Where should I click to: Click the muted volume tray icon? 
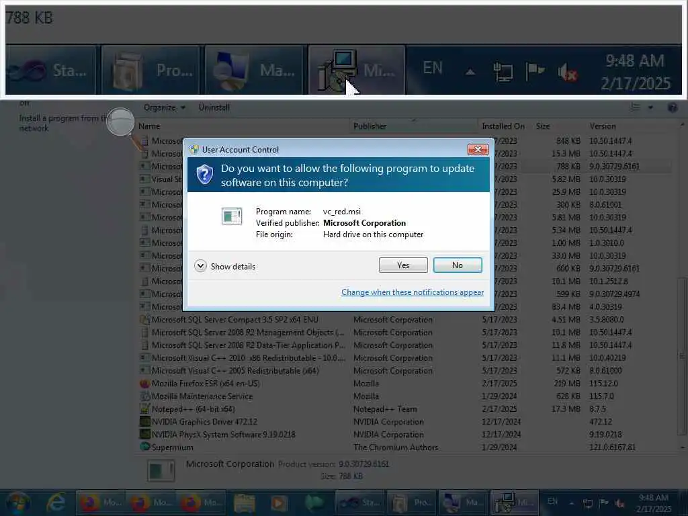coord(619,503)
